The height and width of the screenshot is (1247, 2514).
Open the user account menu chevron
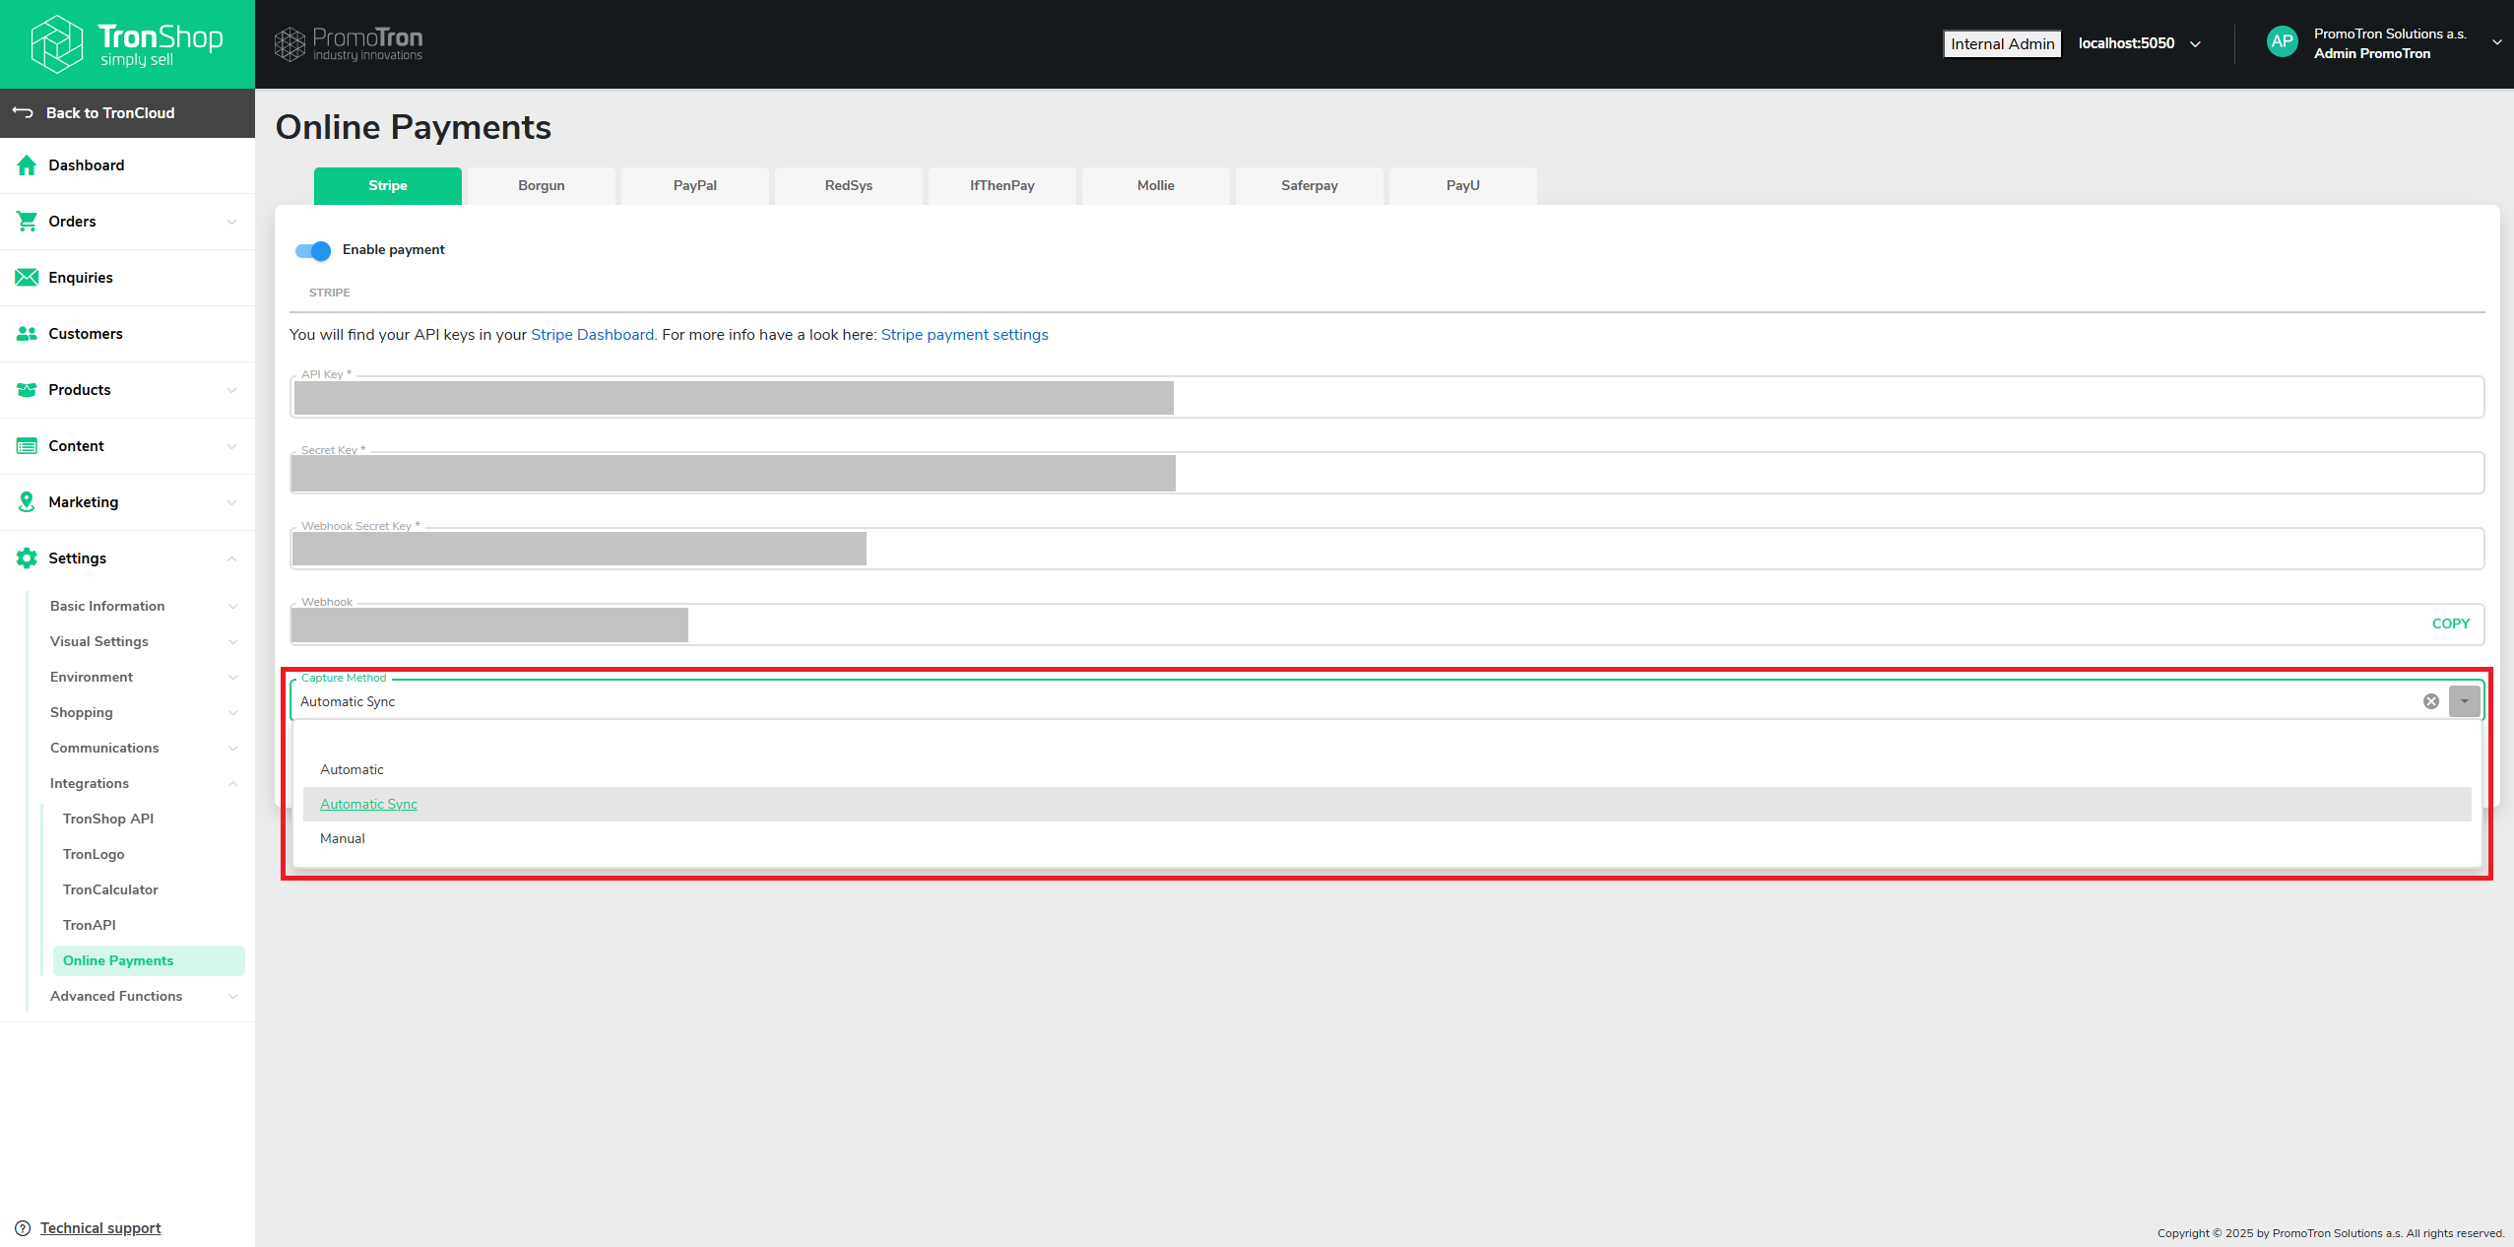[x=2497, y=42]
